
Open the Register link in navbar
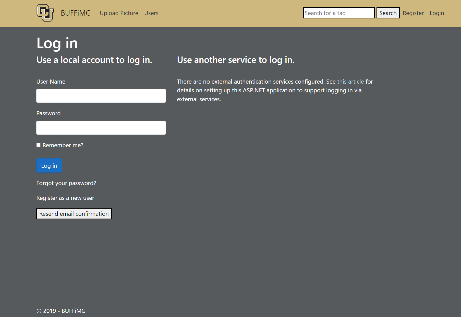pyautogui.click(x=413, y=13)
